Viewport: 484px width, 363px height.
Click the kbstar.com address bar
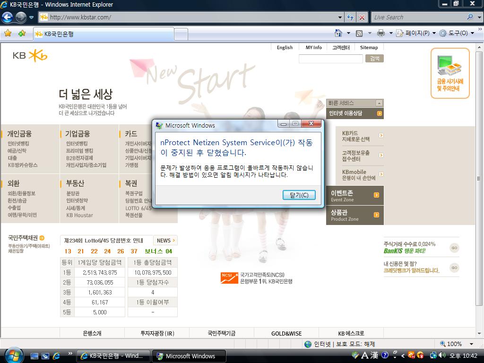(x=191, y=17)
